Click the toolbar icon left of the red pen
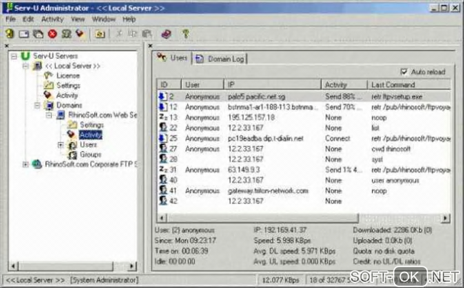The image size is (464, 288). click(66, 34)
